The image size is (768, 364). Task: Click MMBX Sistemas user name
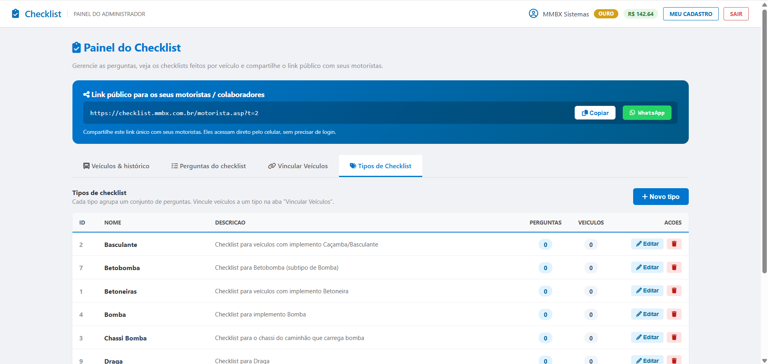566,14
